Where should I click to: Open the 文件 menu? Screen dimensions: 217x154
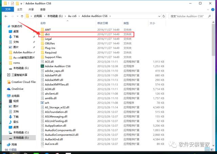pyautogui.click(x=7, y=9)
